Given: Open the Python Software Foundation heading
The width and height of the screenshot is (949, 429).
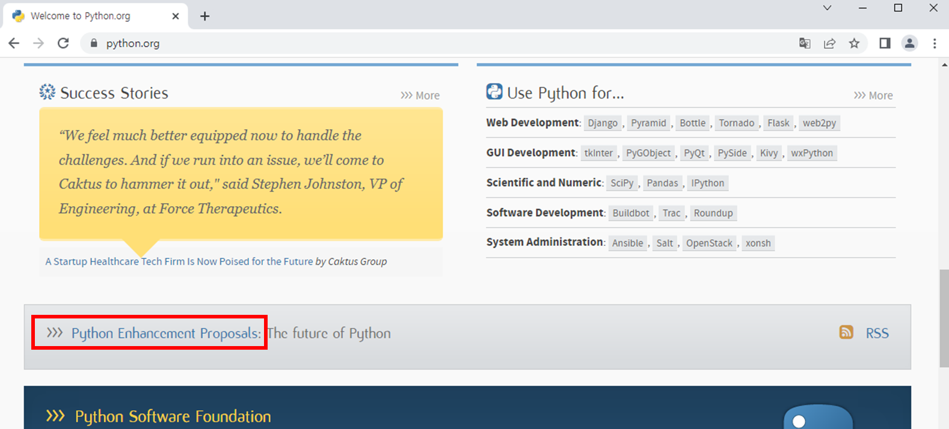Looking at the screenshot, I should [x=173, y=416].
